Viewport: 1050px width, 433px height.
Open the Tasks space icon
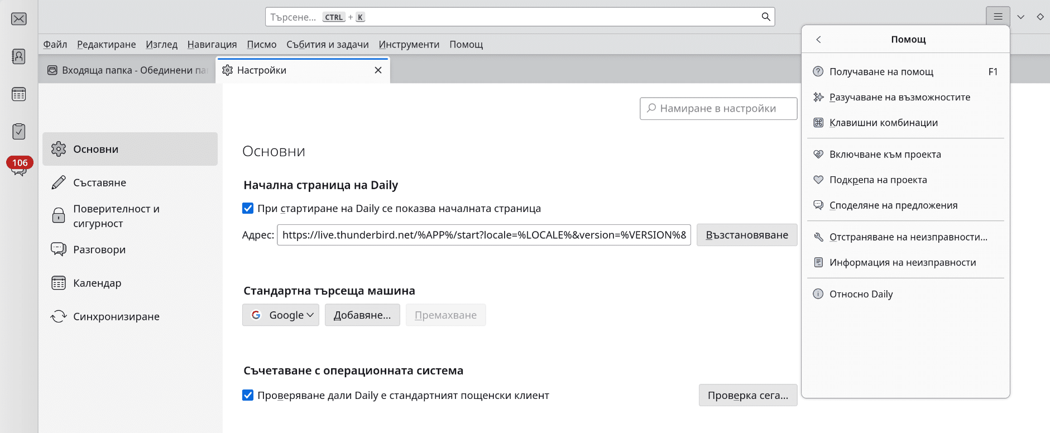tap(19, 132)
